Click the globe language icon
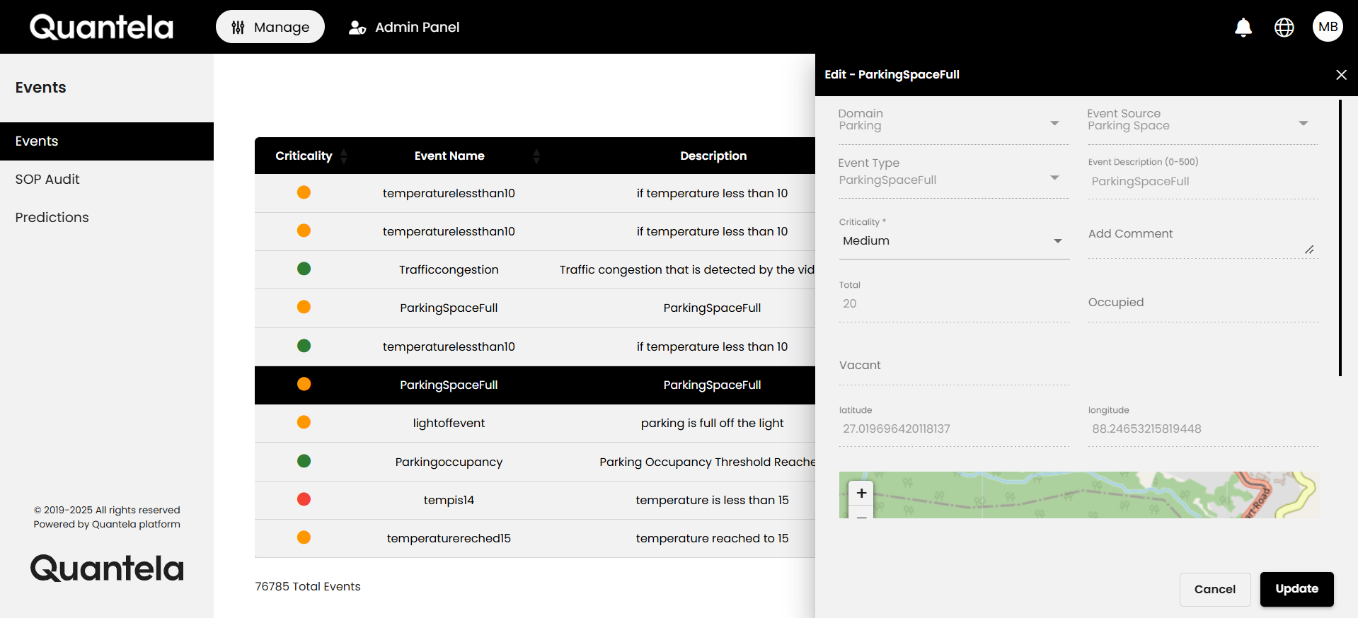Screen dimensions: 1358x618 point(1284,27)
